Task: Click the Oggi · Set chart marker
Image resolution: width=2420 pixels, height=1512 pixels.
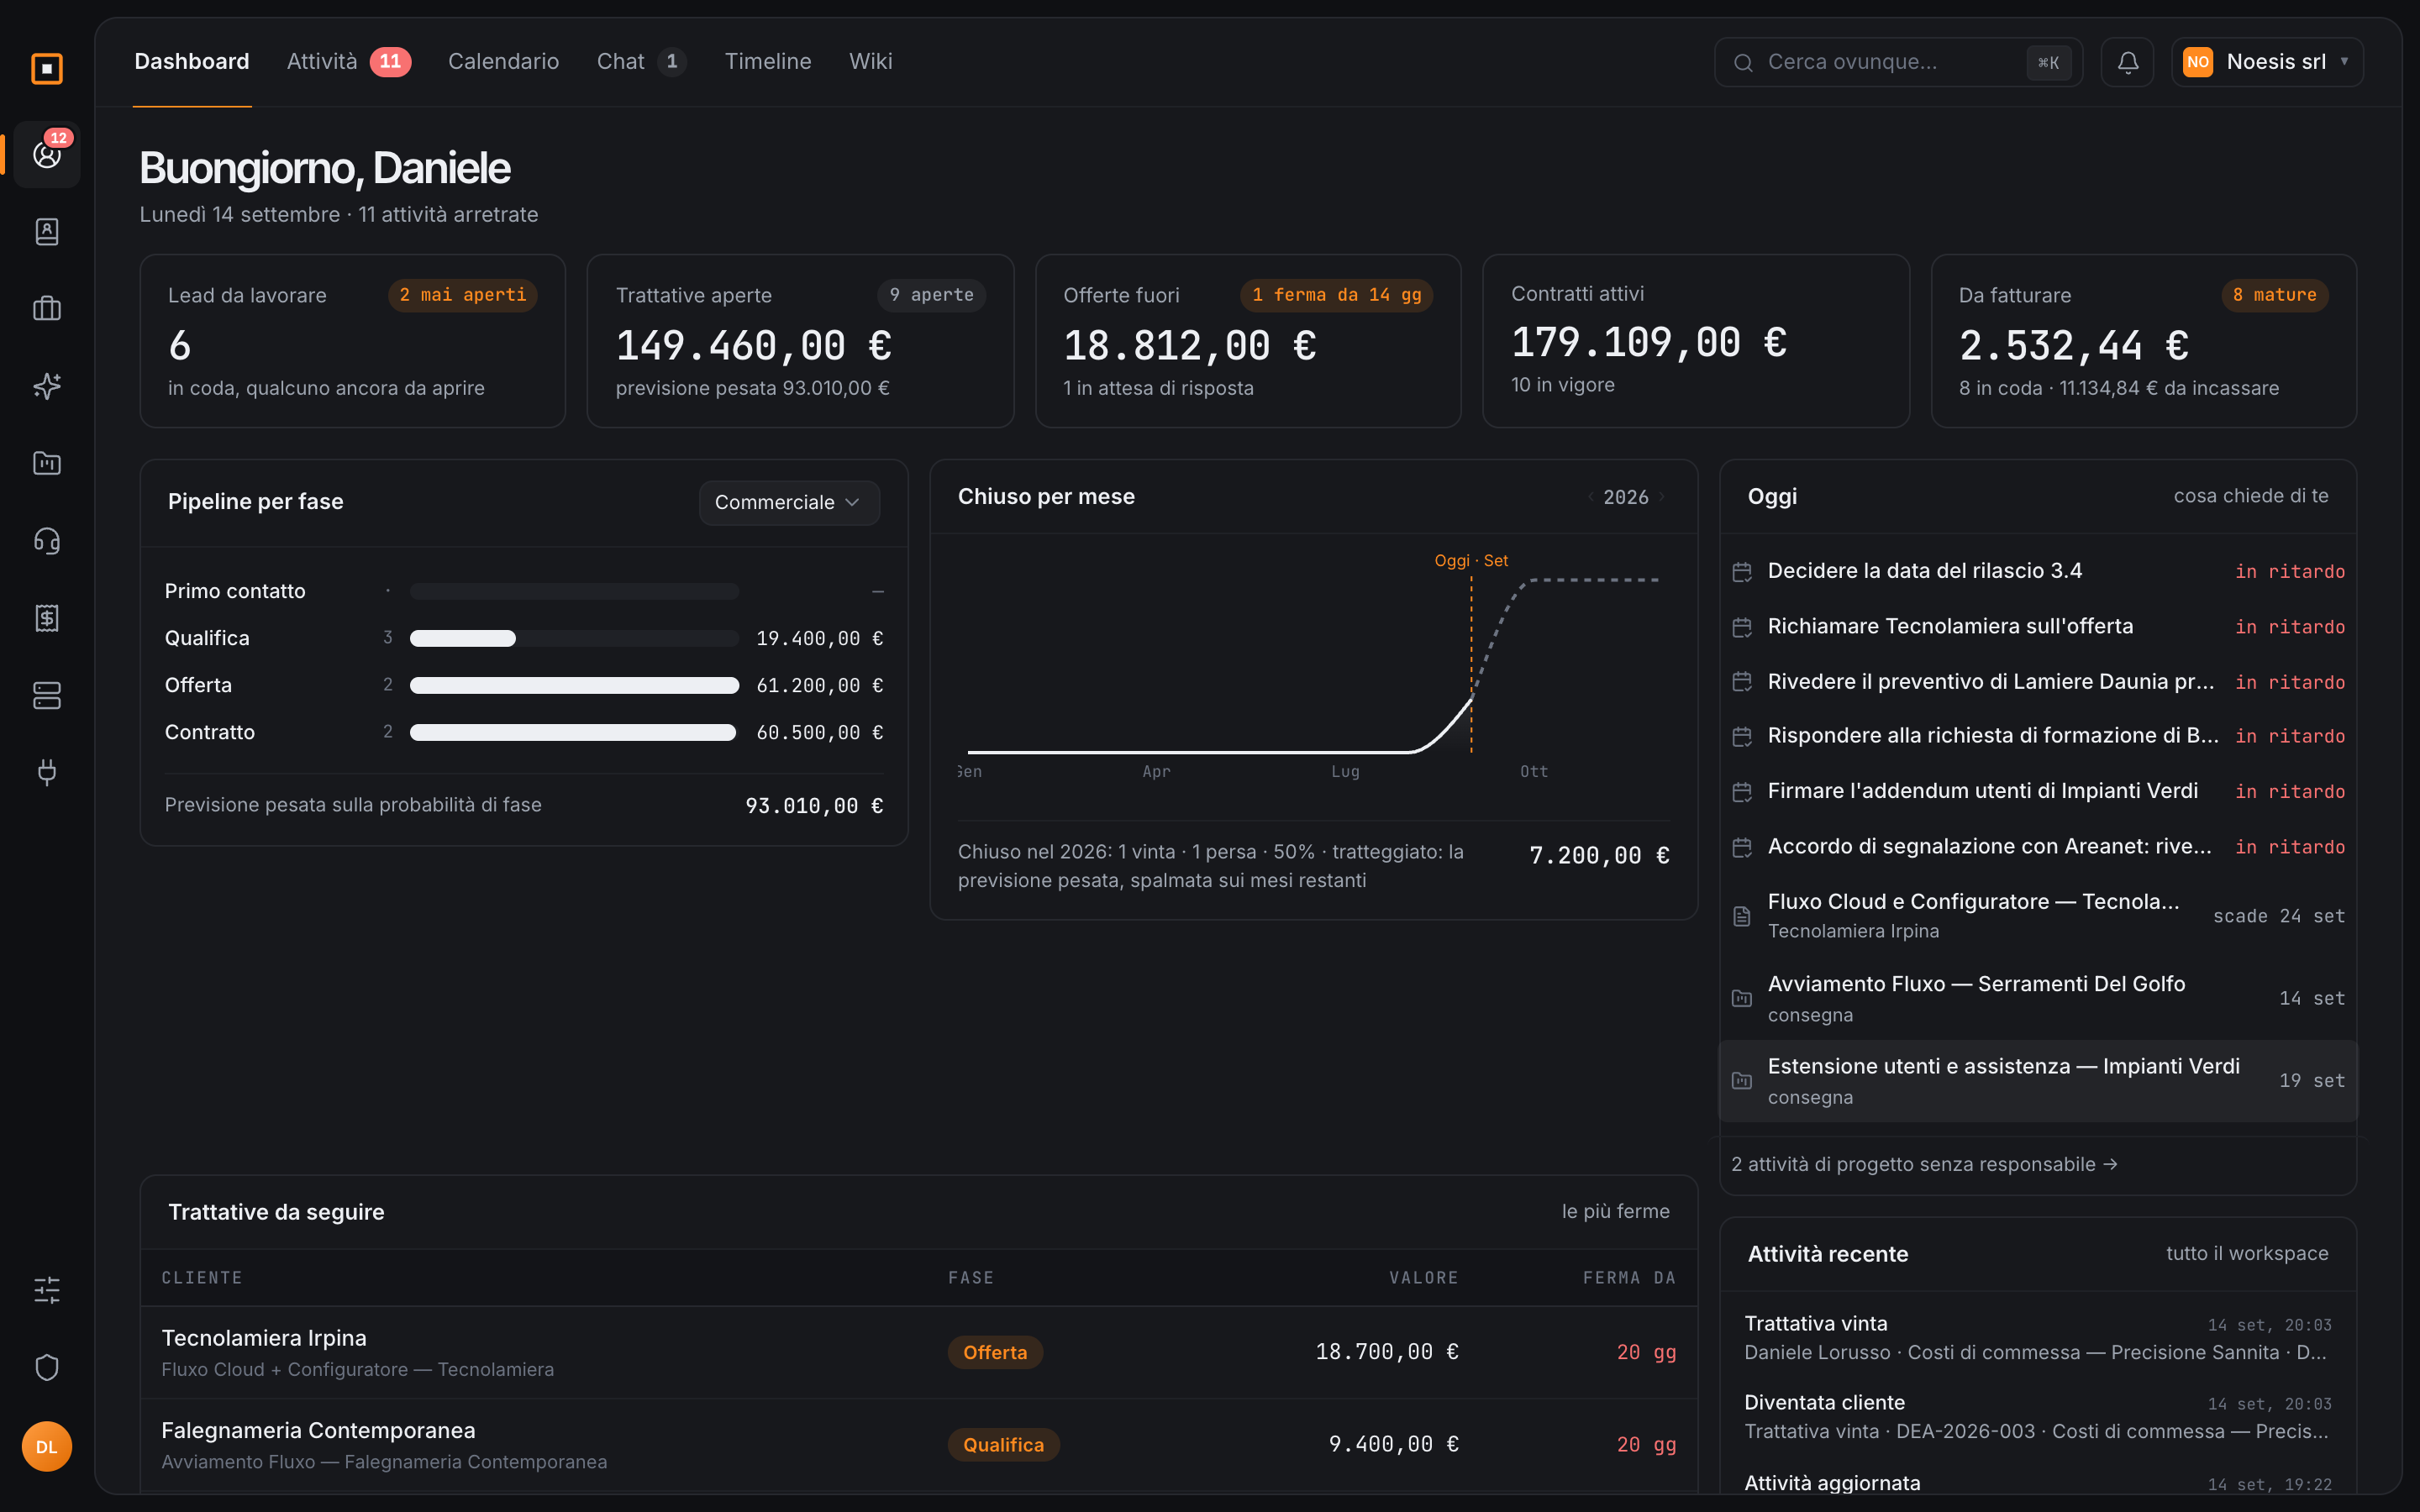Action: 1471,561
